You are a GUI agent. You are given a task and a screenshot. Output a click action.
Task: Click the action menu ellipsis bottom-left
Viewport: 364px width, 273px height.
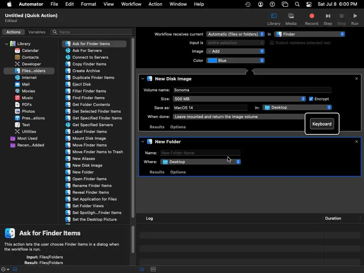[x=5, y=269]
